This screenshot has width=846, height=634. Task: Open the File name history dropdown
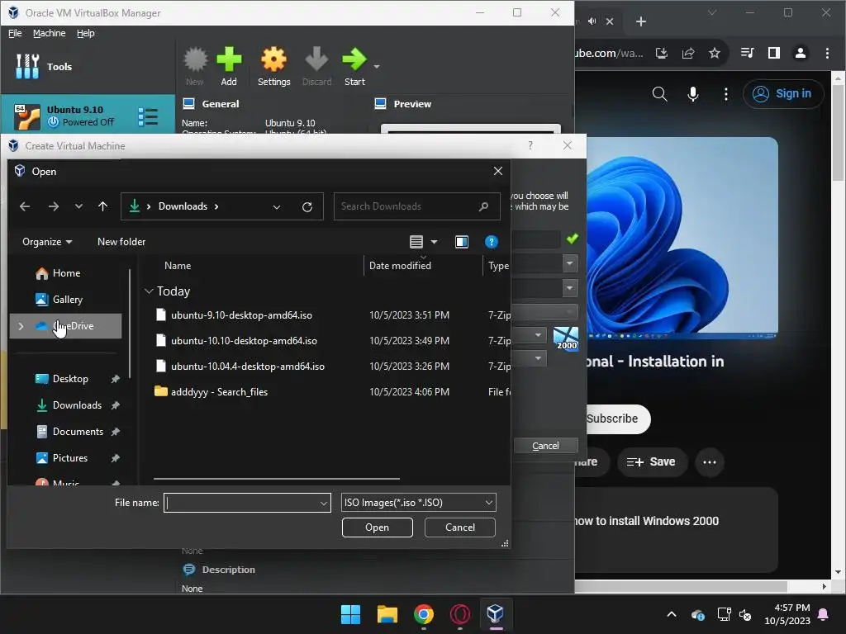(x=323, y=503)
